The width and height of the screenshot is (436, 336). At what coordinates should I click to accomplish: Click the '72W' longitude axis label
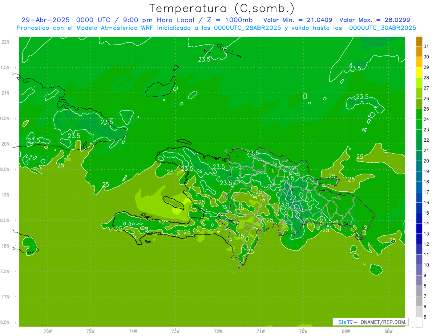click(x=218, y=331)
